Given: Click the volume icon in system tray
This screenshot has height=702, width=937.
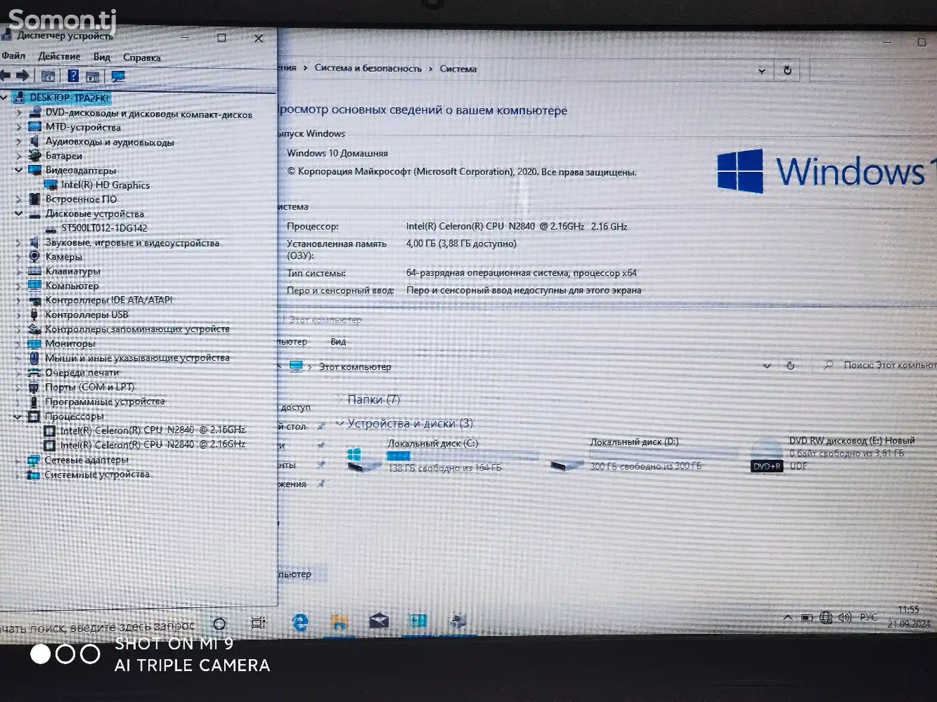Looking at the screenshot, I should [x=844, y=618].
